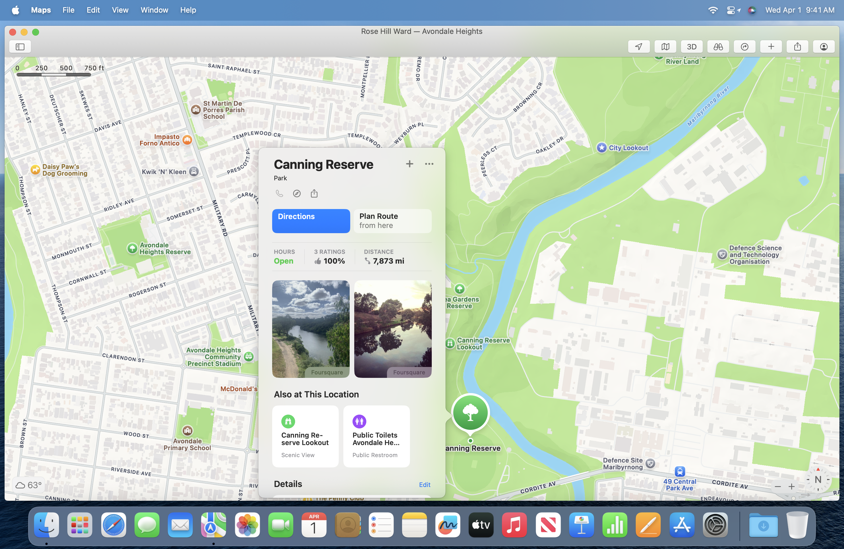Open the account profile icon
The width and height of the screenshot is (844, 549).
coord(824,47)
